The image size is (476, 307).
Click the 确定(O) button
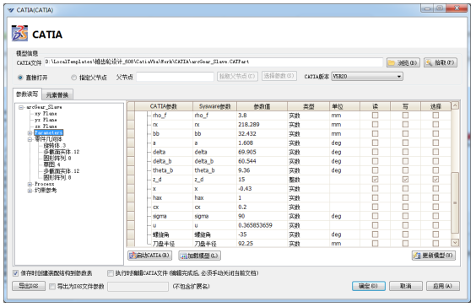[x=369, y=286]
